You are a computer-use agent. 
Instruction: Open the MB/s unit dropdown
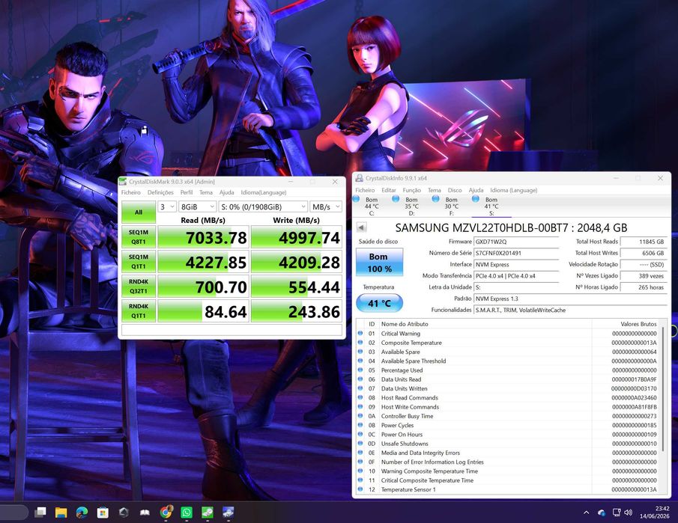(326, 207)
